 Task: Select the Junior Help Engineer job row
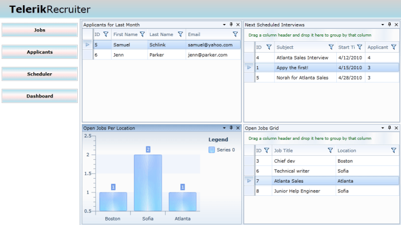pyautogui.click(x=321, y=191)
